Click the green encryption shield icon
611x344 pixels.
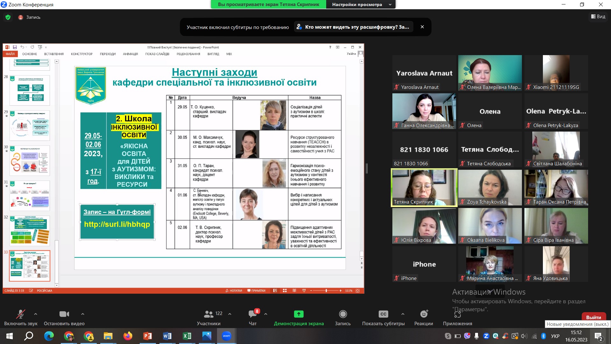tap(8, 17)
